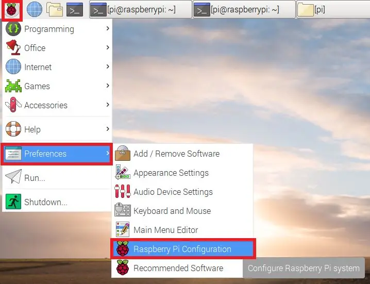Switch to the [pi] file manager window
The height and width of the screenshot is (284, 370).
[x=333, y=9]
